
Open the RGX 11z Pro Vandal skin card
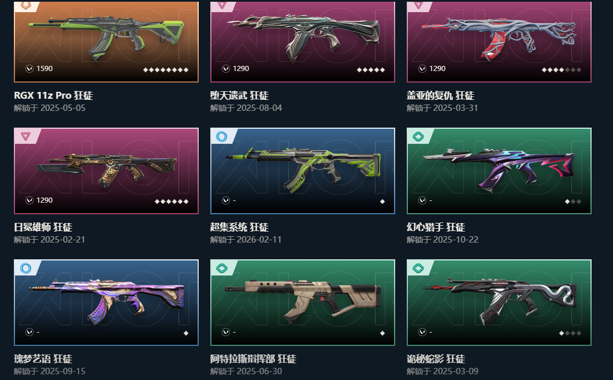click(106, 42)
